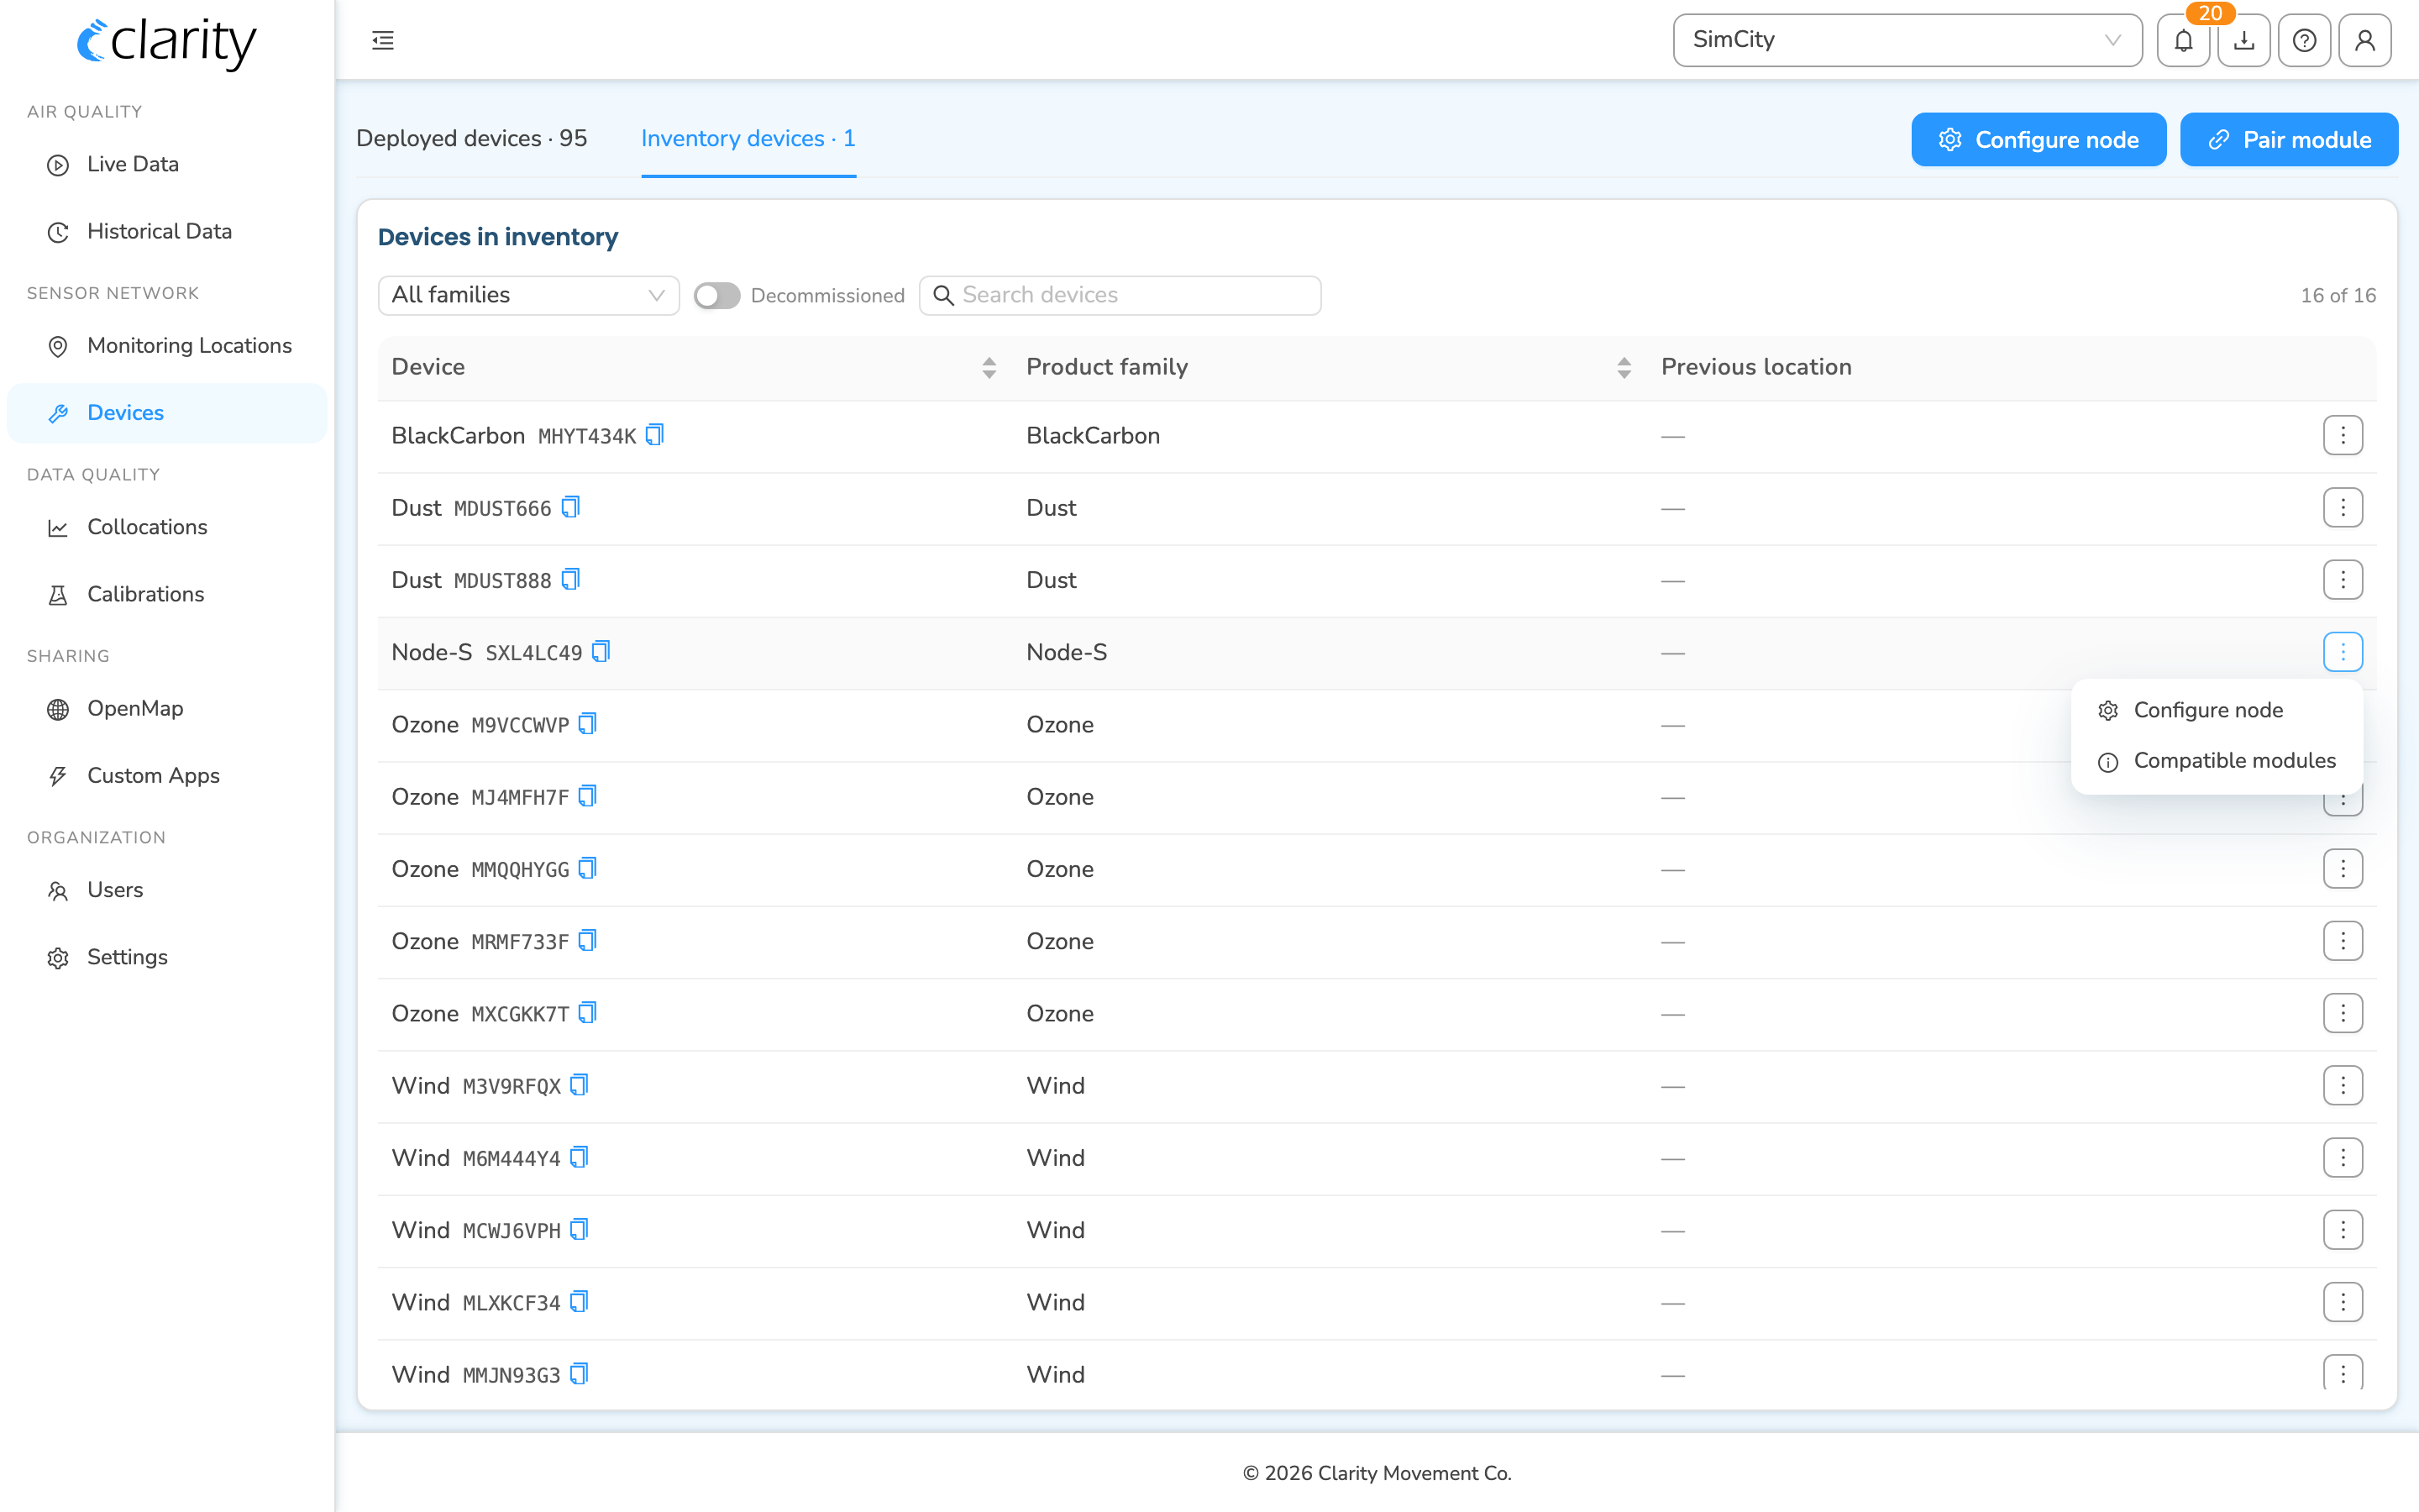This screenshot has height=1512, width=2419.
Task: Open actions menu for Dust MDUST666 row
Action: pyautogui.click(x=2343, y=507)
